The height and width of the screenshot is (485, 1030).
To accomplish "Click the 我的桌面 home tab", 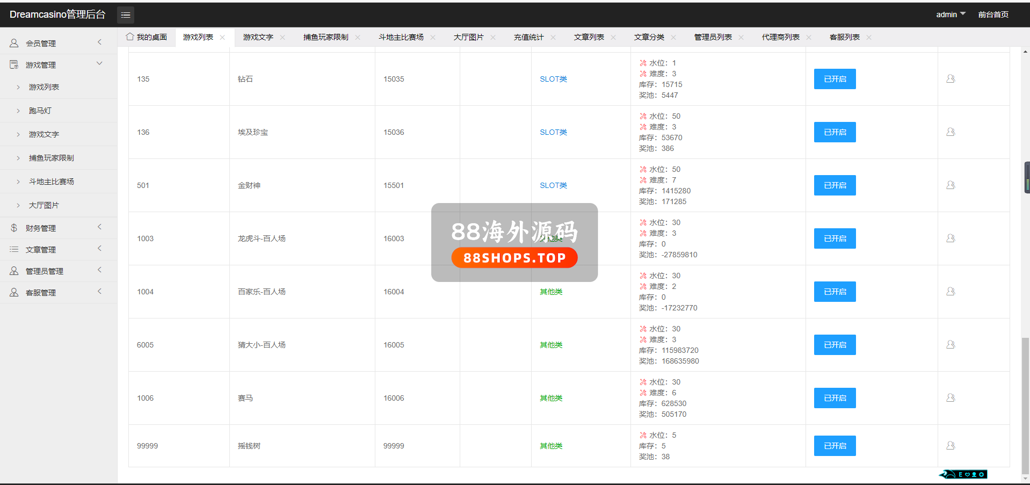I will click(147, 37).
